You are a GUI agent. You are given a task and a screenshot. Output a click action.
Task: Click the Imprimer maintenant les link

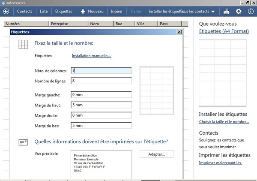click(x=220, y=163)
